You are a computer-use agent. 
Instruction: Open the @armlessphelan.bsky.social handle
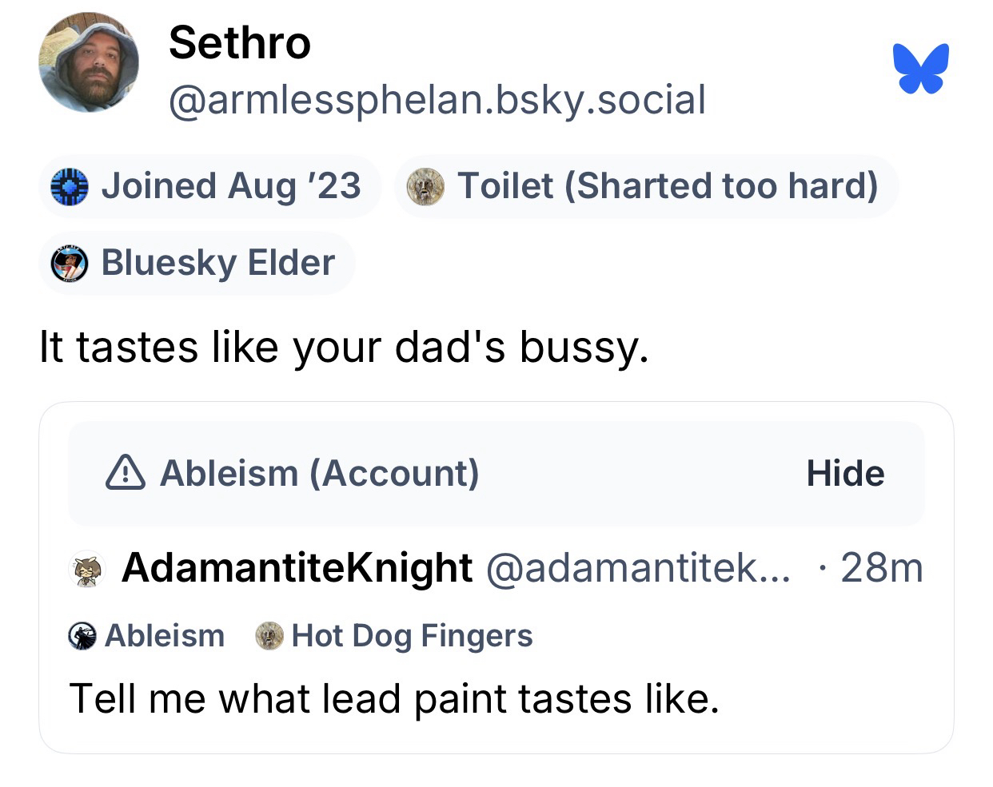coord(437,100)
